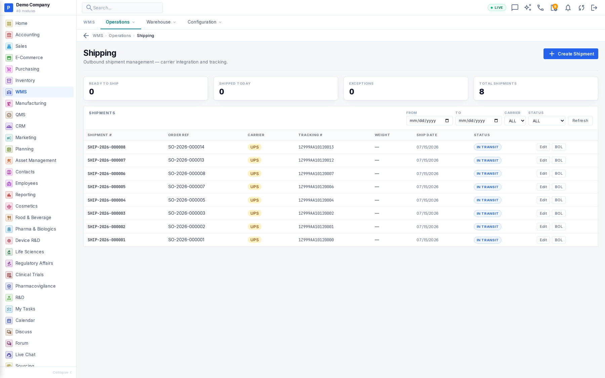Screen dimensions: 605x378
Task: Click Create Shipment button
Action: pos(571,54)
